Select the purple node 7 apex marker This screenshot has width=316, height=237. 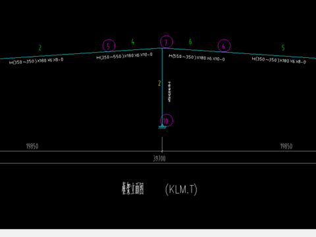(x=167, y=41)
